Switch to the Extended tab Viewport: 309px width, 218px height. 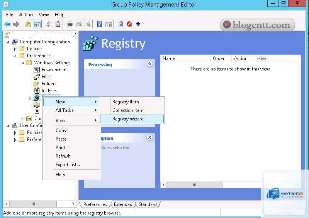click(123, 204)
